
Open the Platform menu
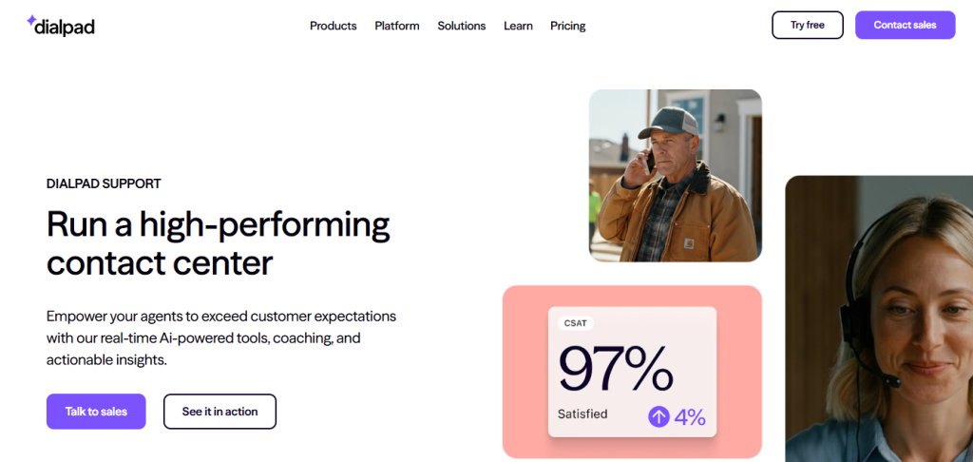pos(397,26)
